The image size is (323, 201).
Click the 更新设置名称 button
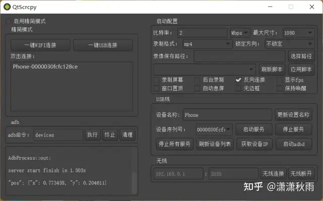tap(293, 115)
